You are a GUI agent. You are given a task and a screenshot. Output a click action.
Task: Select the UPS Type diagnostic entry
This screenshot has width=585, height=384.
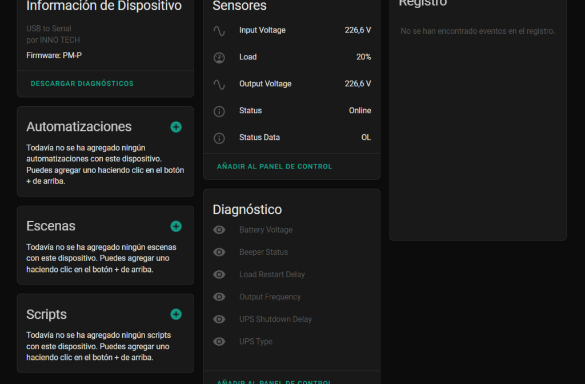click(x=256, y=341)
